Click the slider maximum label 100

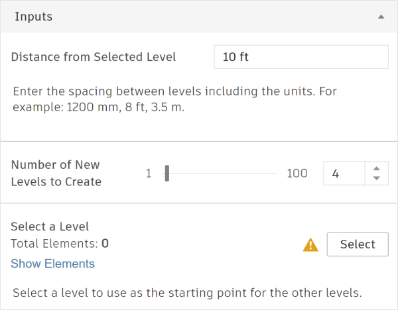click(297, 174)
